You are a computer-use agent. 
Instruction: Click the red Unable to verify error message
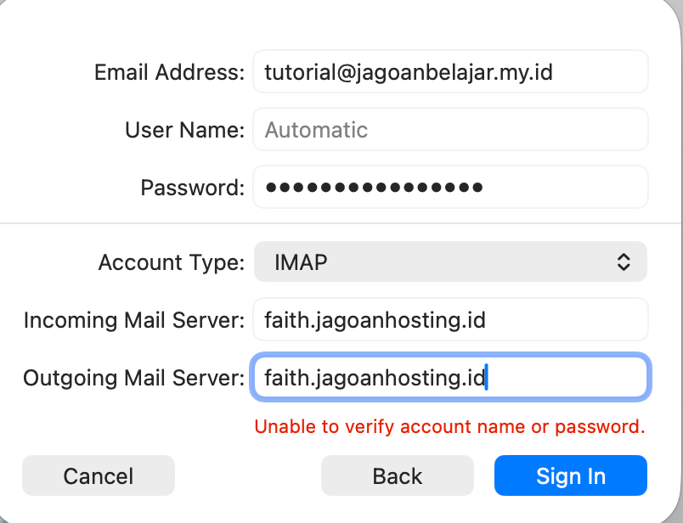click(x=449, y=427)
